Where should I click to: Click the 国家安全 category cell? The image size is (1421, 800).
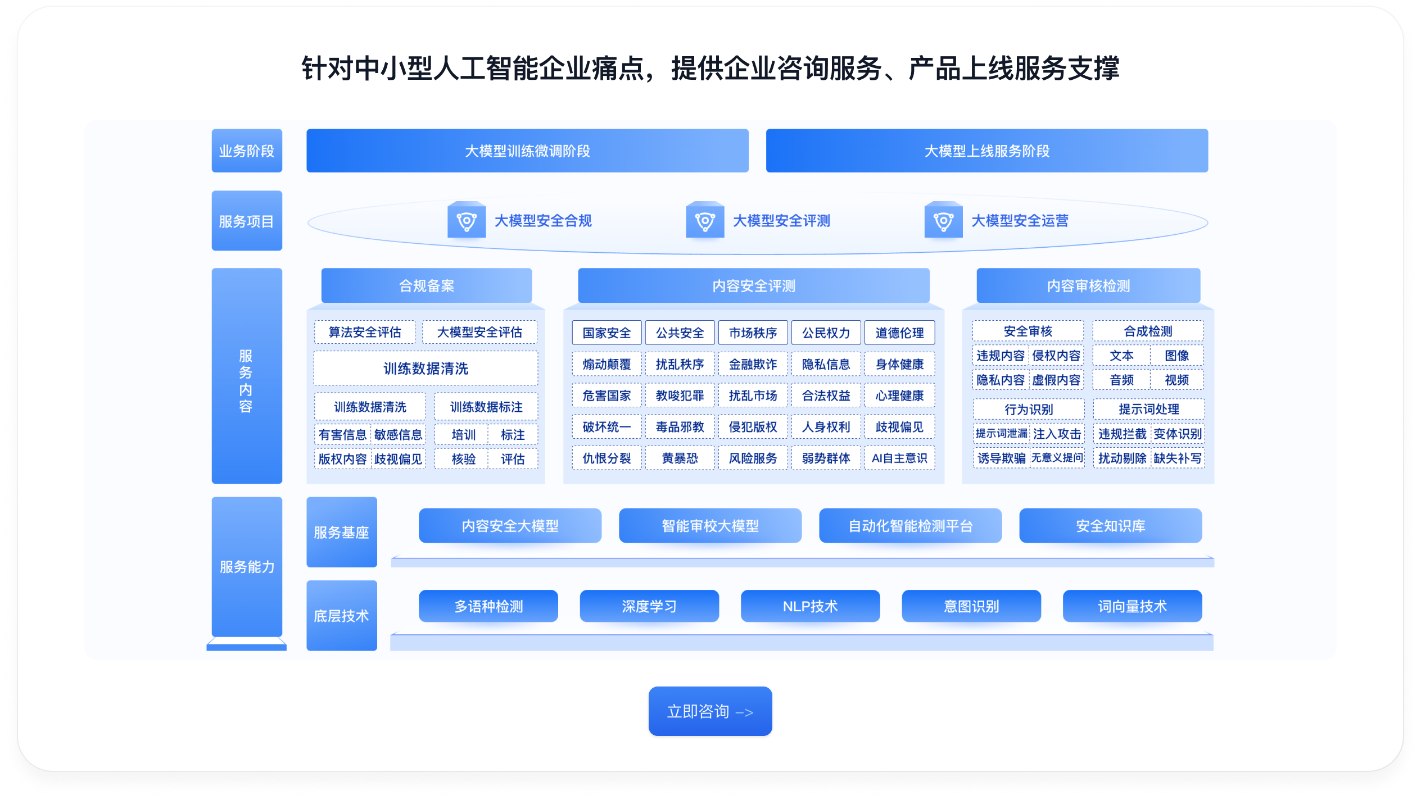(x=606, y=333)
